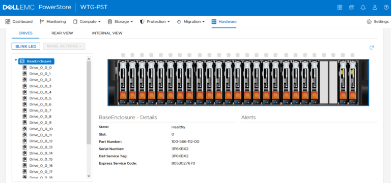Click the WTG-PST cluster name
391x183 pixels.
pos(94,7)
